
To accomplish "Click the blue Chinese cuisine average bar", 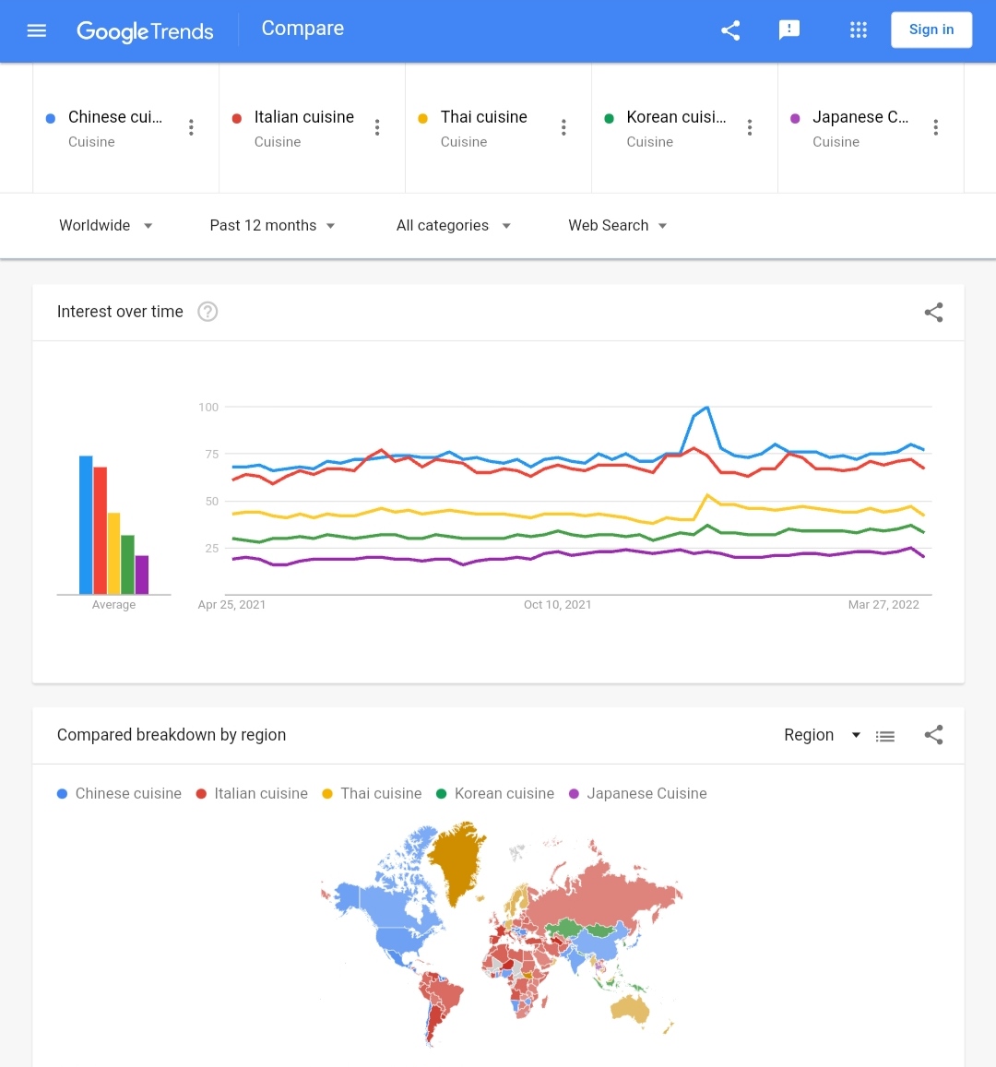I will tap(86, 525).
